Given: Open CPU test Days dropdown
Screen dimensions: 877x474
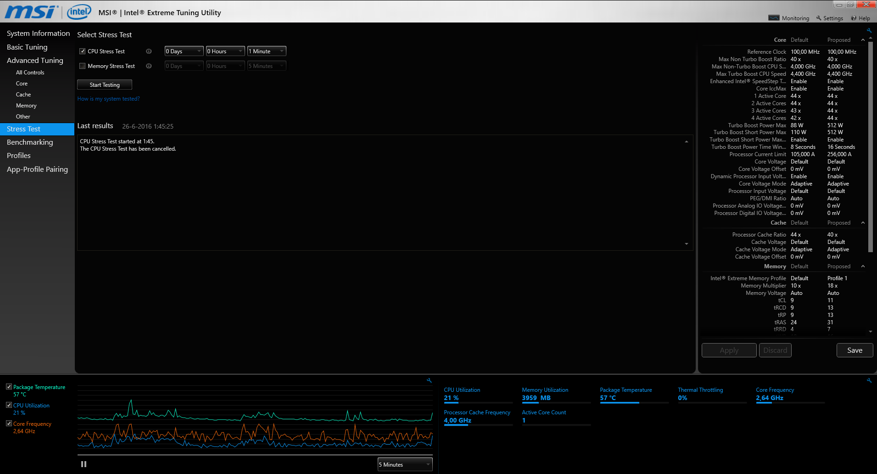Looking at the screenshot, I should 184,51.
